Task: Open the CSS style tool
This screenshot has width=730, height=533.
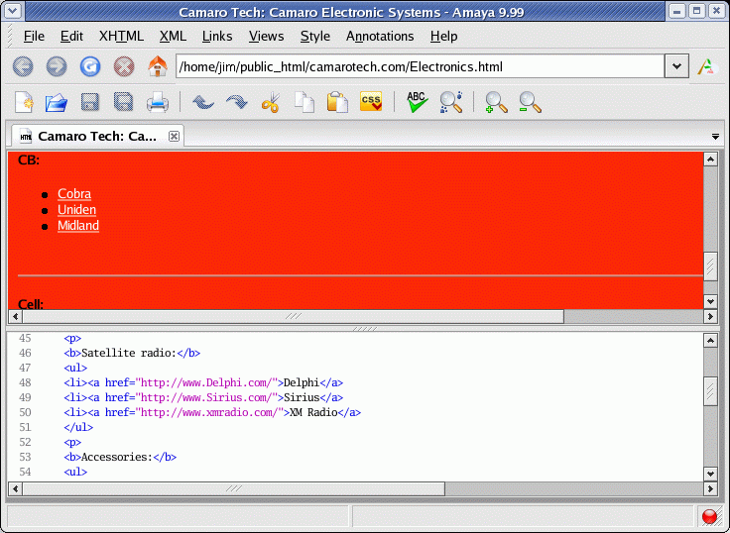Action: (371, 101)
